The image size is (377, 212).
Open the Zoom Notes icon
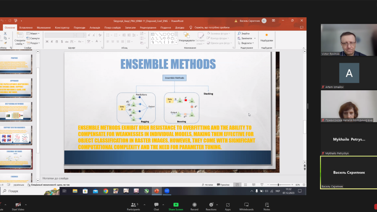[267, 205]
